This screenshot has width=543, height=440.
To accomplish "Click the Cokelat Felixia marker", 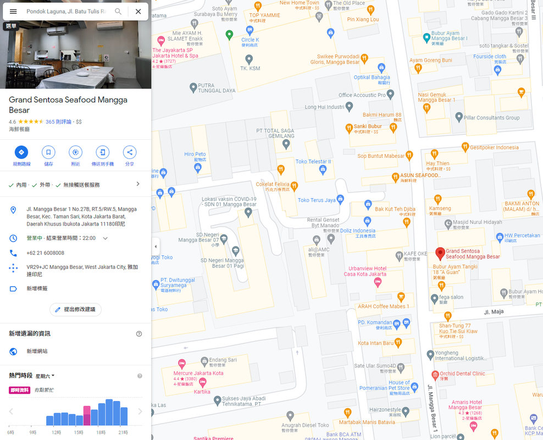I will pos(295,186).
